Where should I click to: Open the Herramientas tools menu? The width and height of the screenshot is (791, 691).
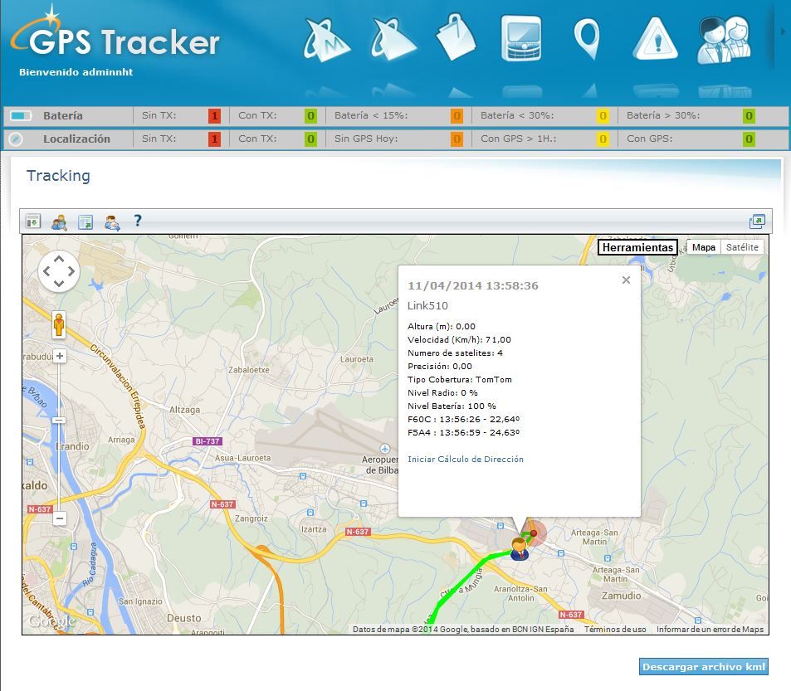tap(637, 247)
